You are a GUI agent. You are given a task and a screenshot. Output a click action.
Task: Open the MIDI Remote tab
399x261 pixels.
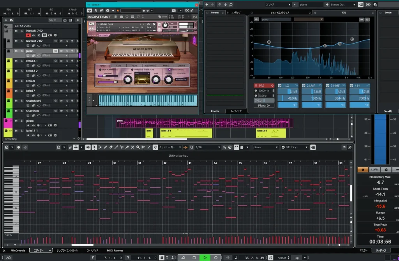pos(115,250)
